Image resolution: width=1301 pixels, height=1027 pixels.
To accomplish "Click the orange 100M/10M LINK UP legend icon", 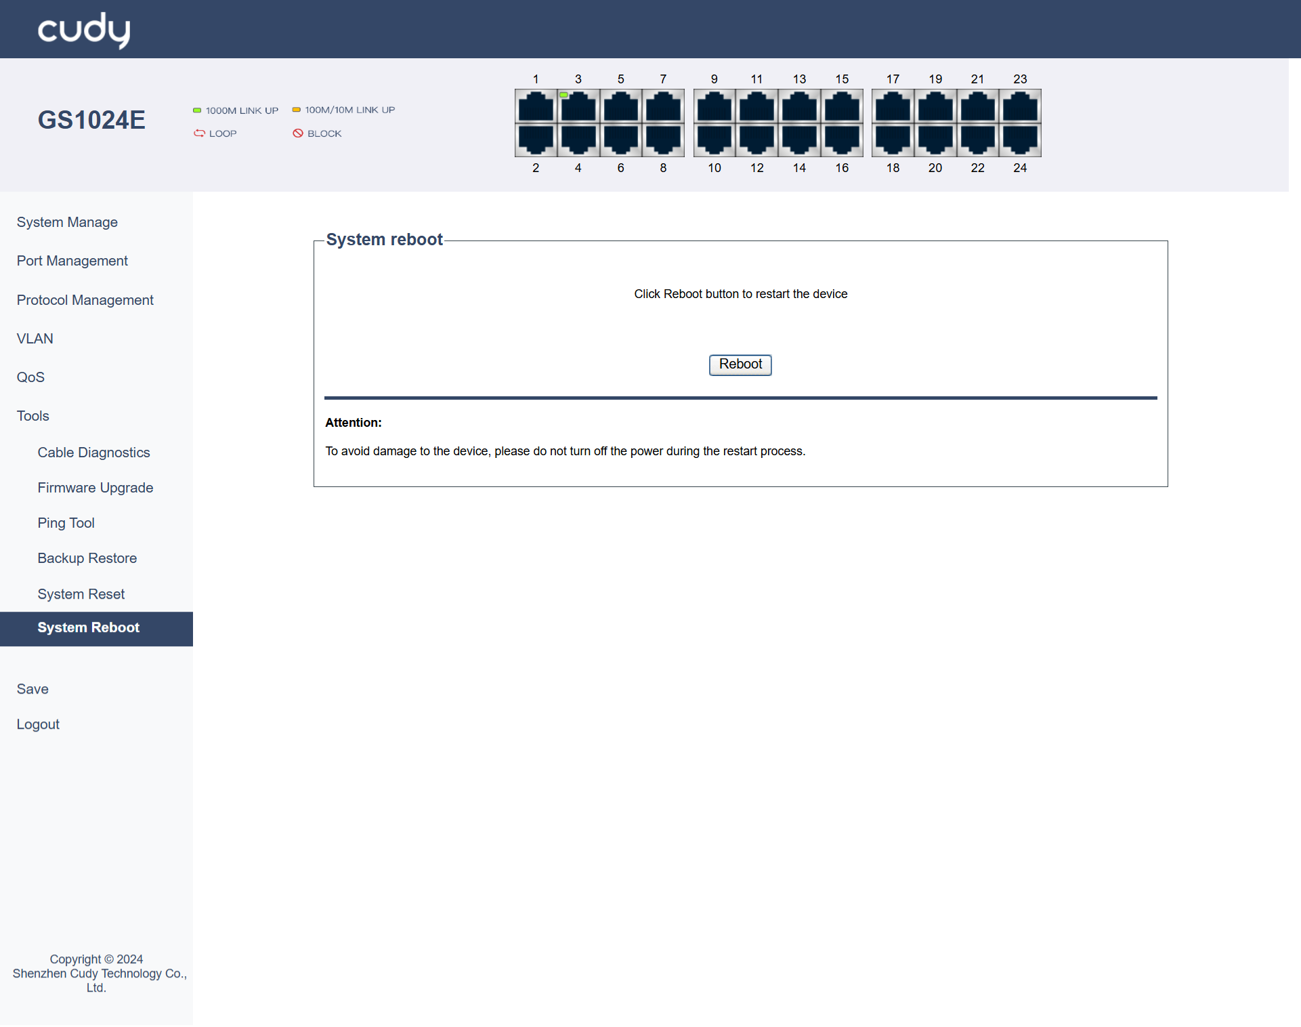I will click(x=296, y=110).
